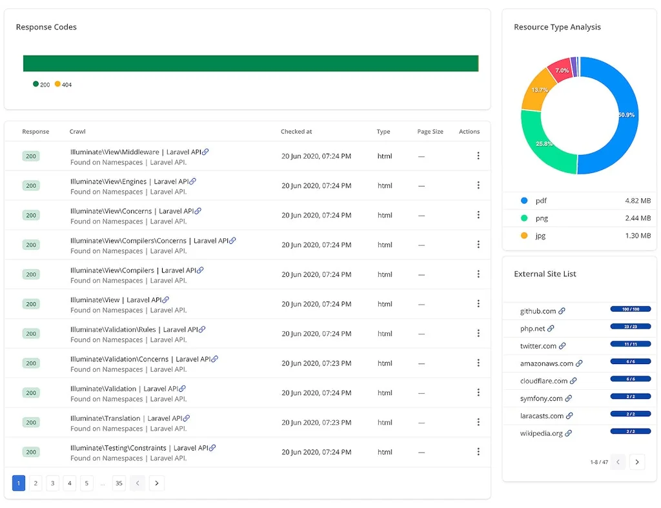Go to page 2 of crawl results
Screen dimensions: 661x508
(36, 483)
